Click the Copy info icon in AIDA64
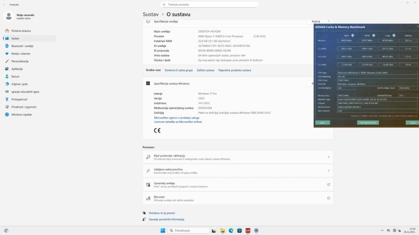This screenshot has width=419, height=235. tap(394, 35)
